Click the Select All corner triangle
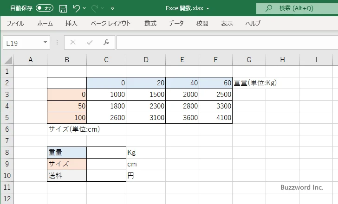This screenshot has width=338, height=204. 8,60
